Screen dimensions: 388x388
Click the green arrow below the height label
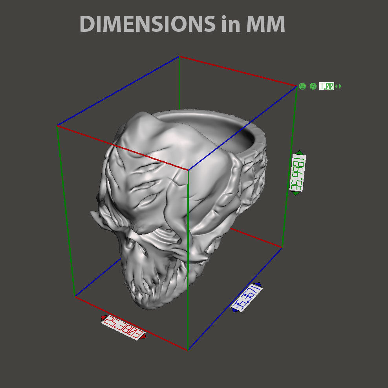click(x=295, y=193)
